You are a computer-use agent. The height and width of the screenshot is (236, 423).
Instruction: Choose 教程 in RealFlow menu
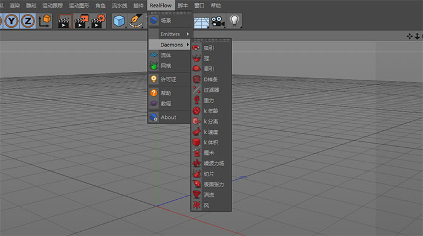(x=169, y=104)
